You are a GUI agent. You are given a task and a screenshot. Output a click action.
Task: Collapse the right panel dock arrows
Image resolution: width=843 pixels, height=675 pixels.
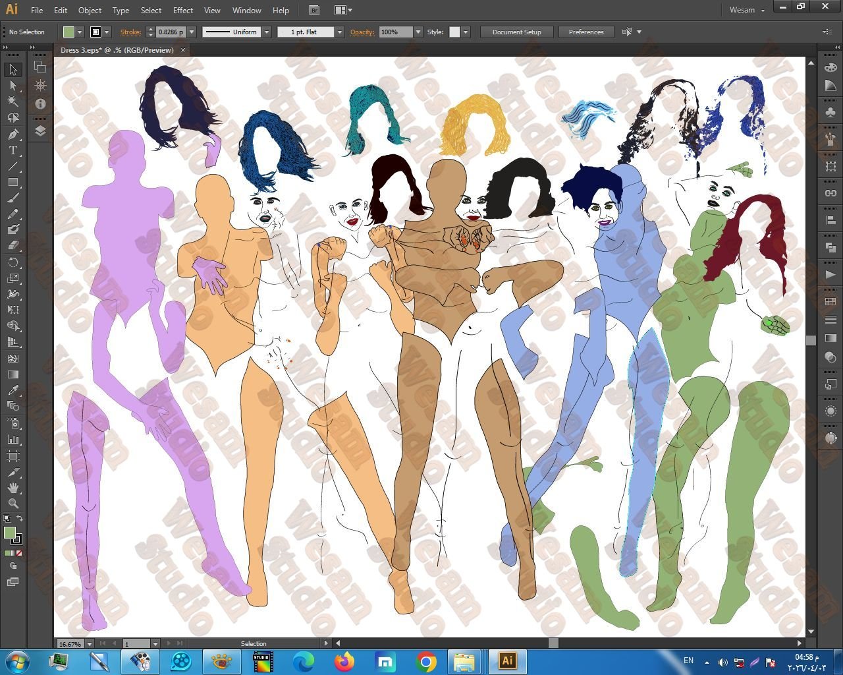836,48
